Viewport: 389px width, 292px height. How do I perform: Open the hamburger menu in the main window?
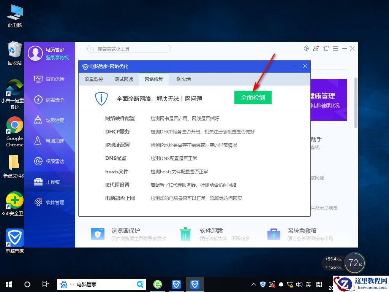335,49
